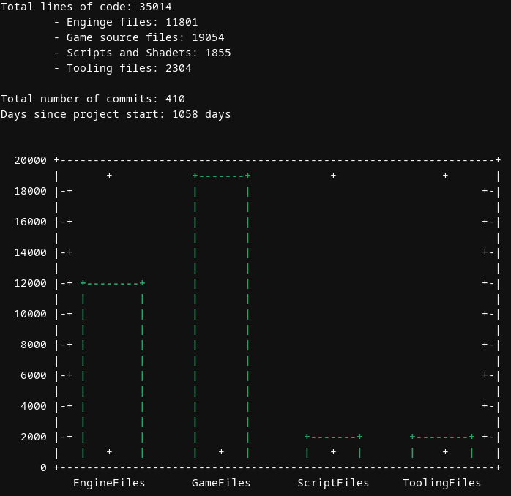
Task: Click the 14000 y-axis label
Action: click(30, 252)
